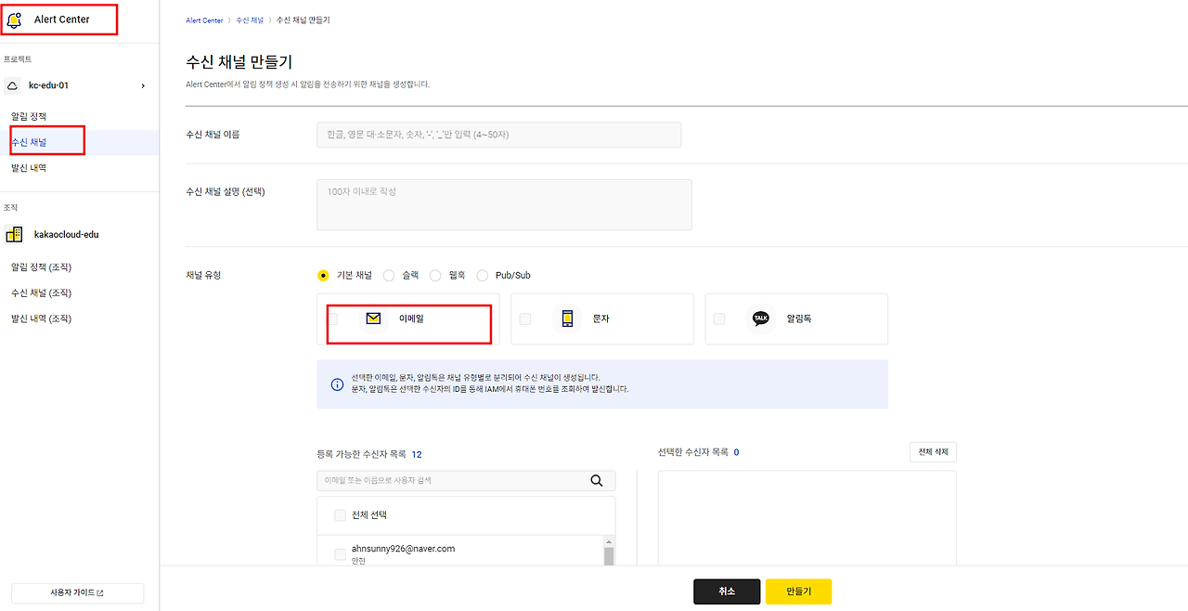Click the 만들기 button
Viewport: 1188px width, 611px height.
click(798, 591)
